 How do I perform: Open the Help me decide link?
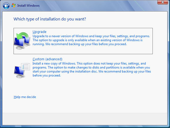(25, 97)
